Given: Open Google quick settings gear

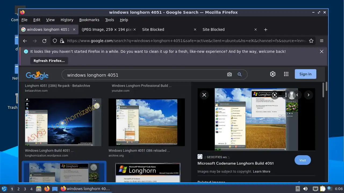Looking at the screenshot, I should click(273, 74).
